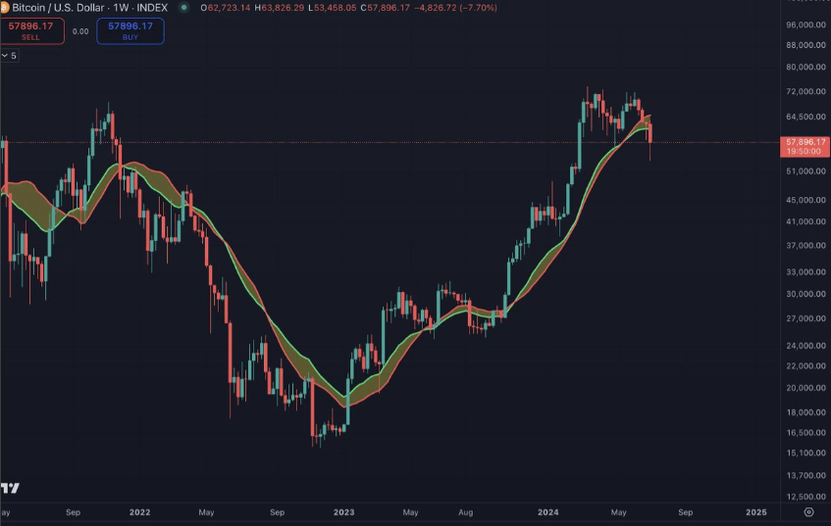Click the low price L53,458.05 in header

pos(333,8)
